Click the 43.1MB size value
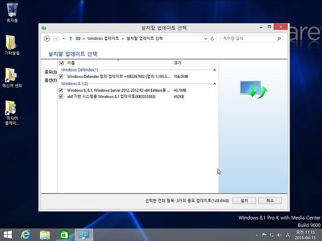 (x=180, y=90)
